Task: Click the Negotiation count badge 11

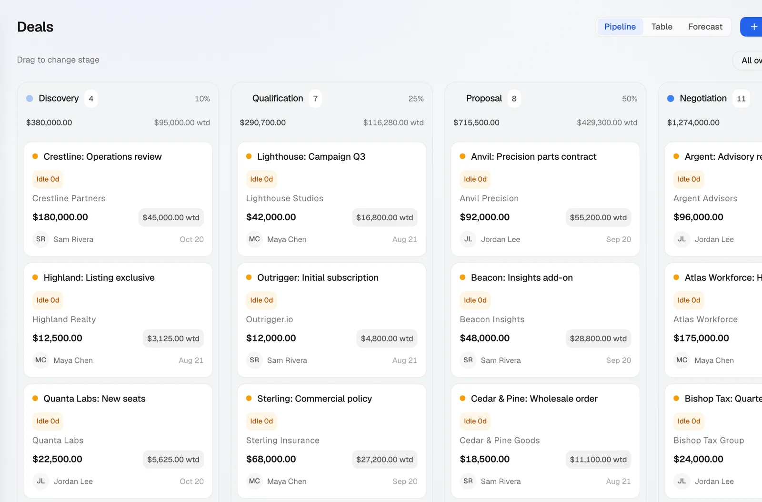Action: tap(741, 99)
